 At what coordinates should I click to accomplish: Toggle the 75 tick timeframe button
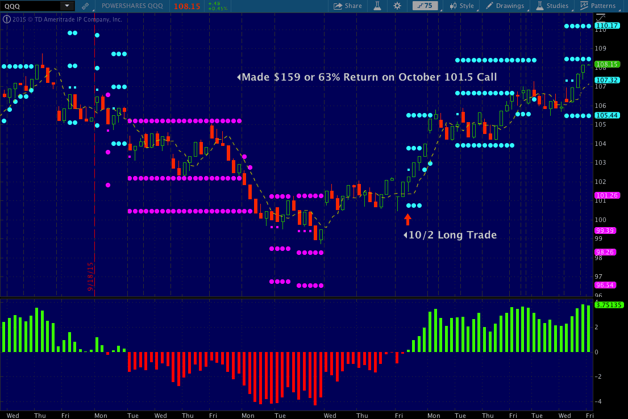pos(425,6)
